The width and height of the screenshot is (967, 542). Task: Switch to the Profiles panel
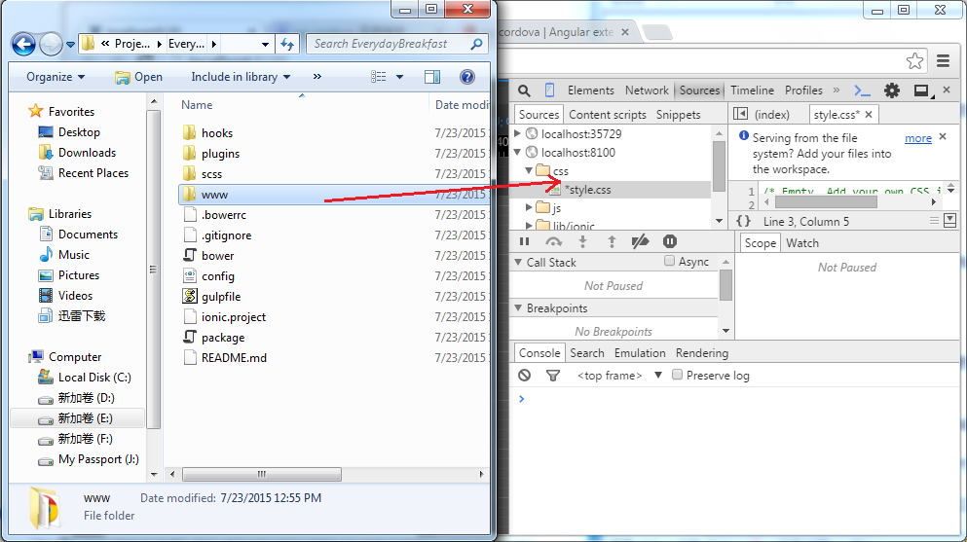[803, 90]
